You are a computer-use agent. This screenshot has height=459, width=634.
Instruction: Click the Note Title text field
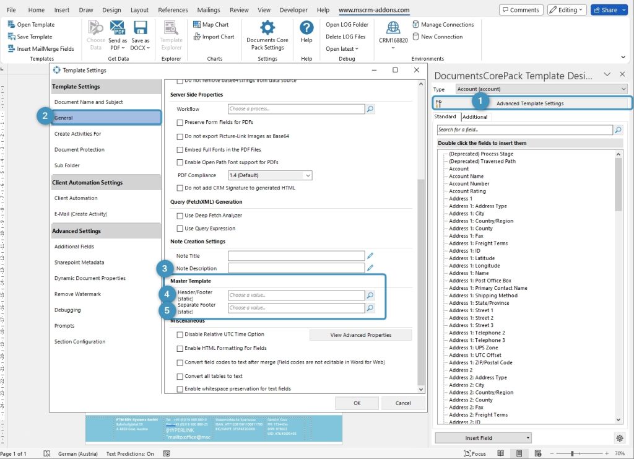297,256
